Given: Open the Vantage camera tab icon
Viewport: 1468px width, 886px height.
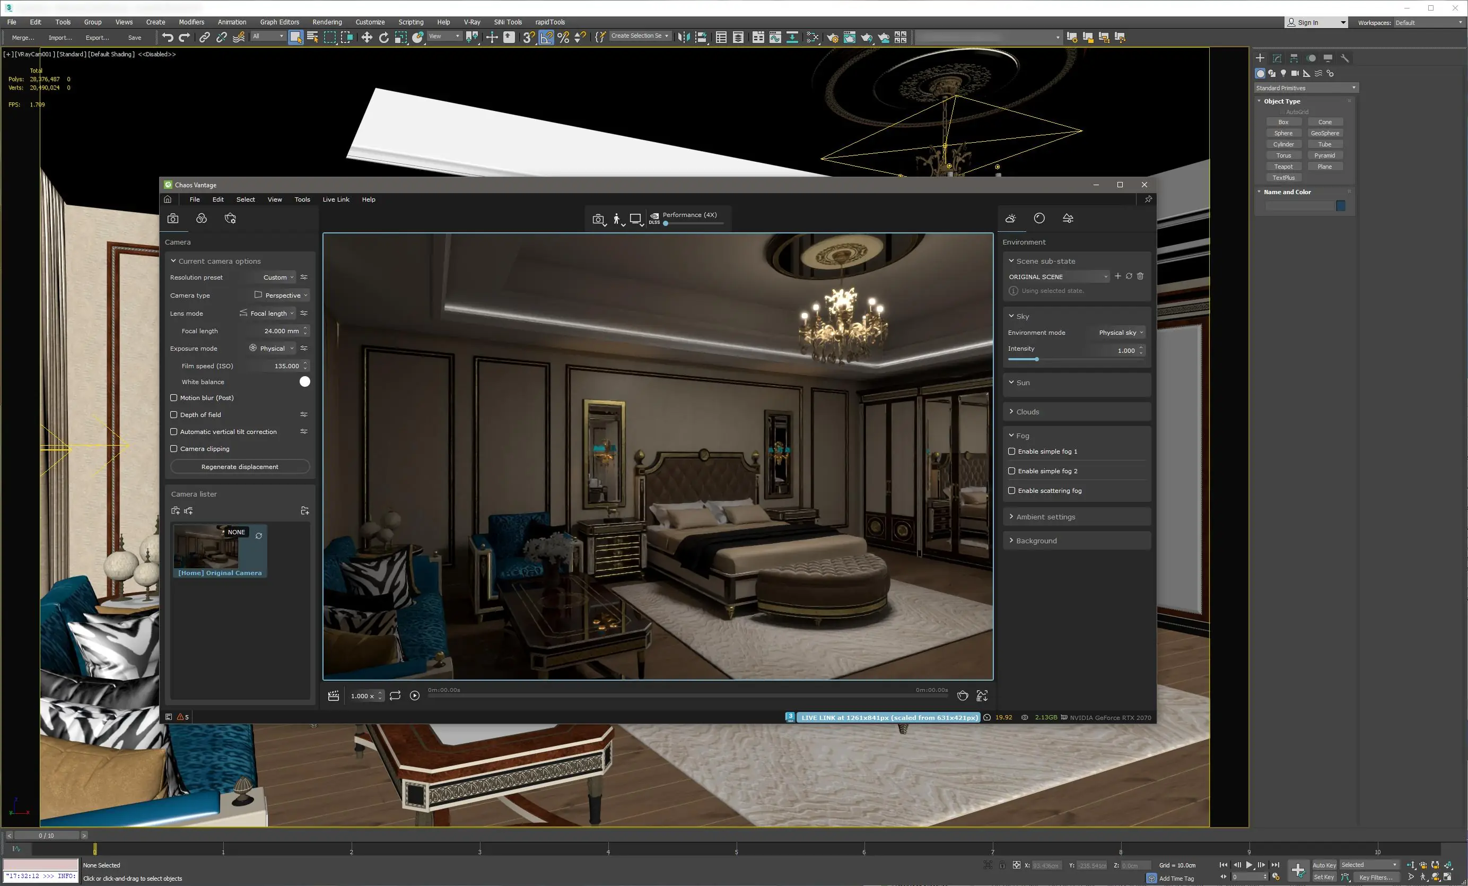Looking at the screenshot, I should point(173,219).
